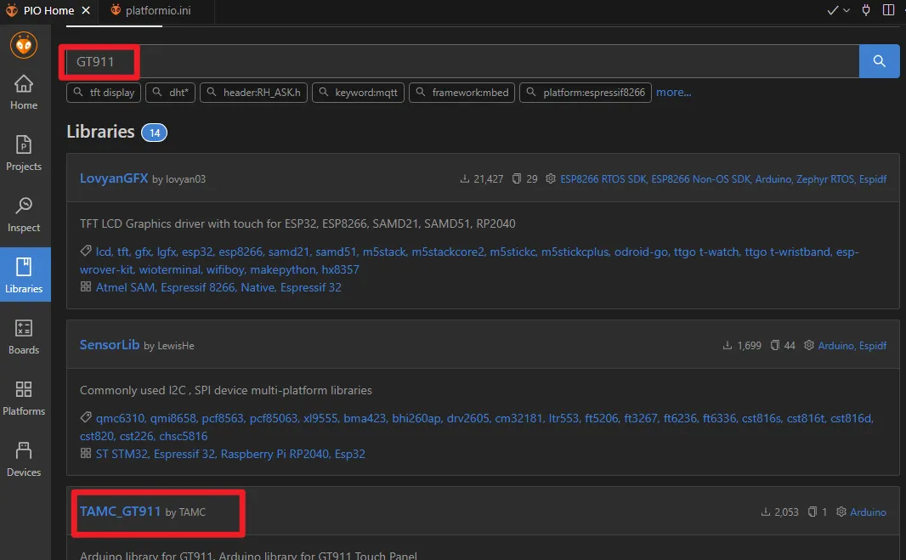Open the TAMC_GT911 library page

[120, 512]
